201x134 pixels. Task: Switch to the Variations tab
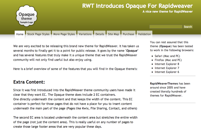pyautogui.click(x=85, y=34)
